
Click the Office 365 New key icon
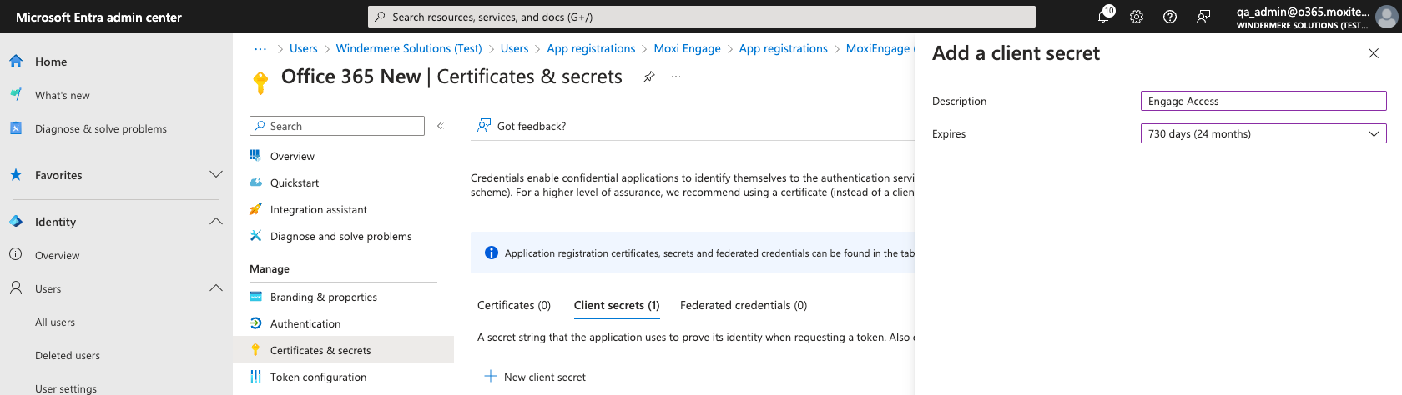[x=260, y=82]
